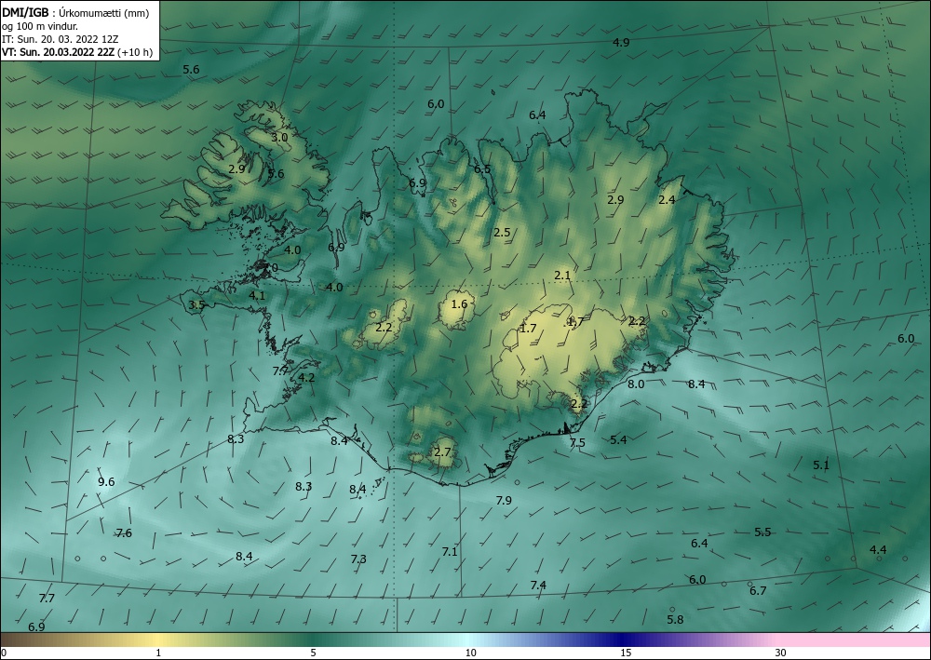Click the 'DMI/IGB : Úrkomumætti (mm)' title text

click(x=75, y=12)
